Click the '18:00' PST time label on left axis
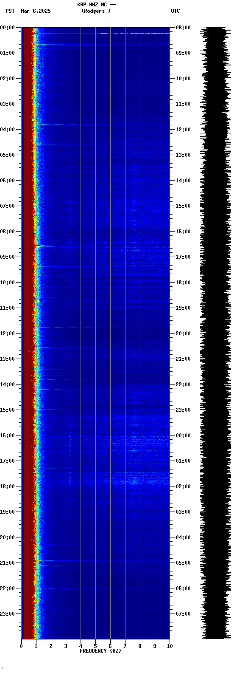Image resolution: width=234 pixels, height=673 pixels. pyautogui.click(x=8, y=486)
